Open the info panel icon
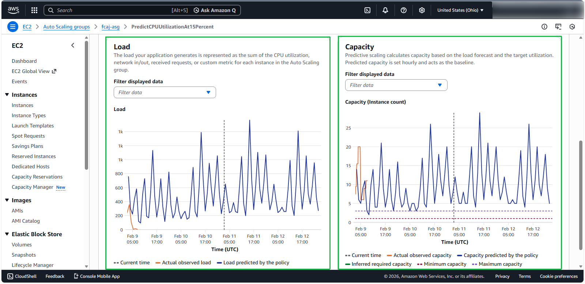The image size is (585, 284). click(544, 27)
